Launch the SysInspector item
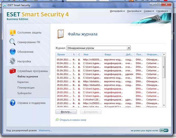The height and width of the screenshot is (138, 176). (x=24, y=93)
